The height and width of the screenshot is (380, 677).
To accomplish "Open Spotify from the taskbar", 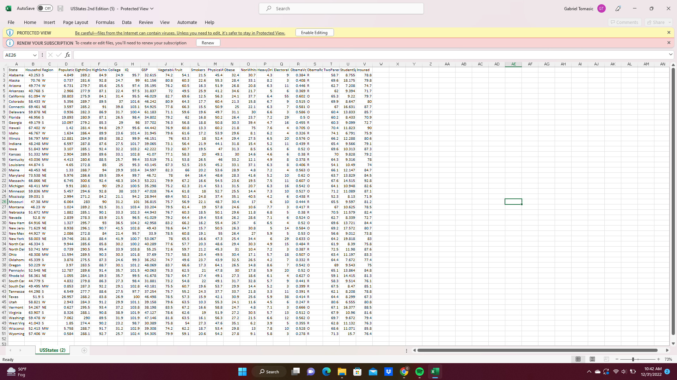I will (x=419, y=372).
